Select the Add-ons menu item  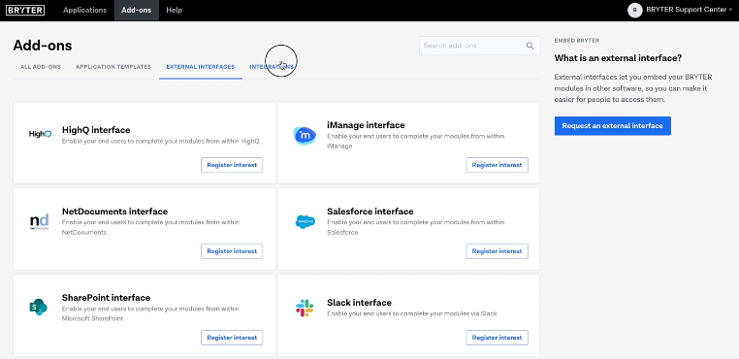point(136,10)
